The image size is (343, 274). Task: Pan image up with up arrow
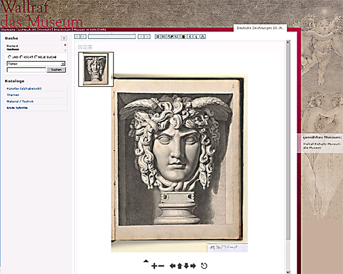(x=180, y=266)
